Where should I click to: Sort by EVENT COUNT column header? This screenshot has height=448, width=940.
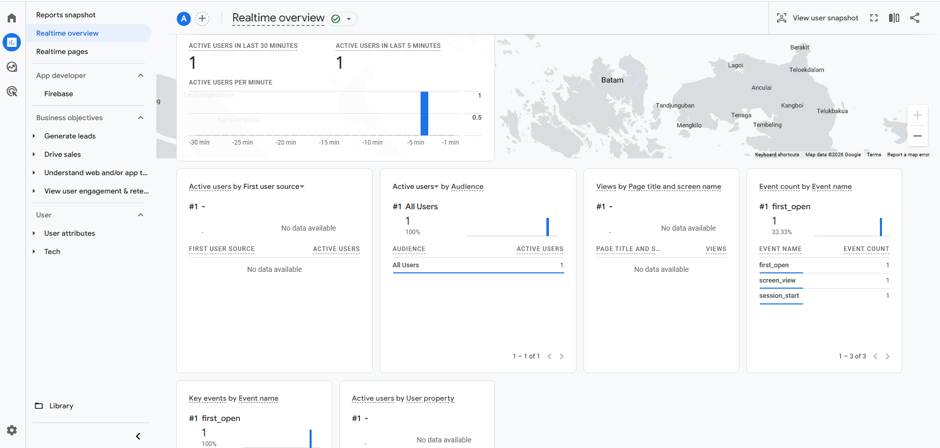pos(866,249)
